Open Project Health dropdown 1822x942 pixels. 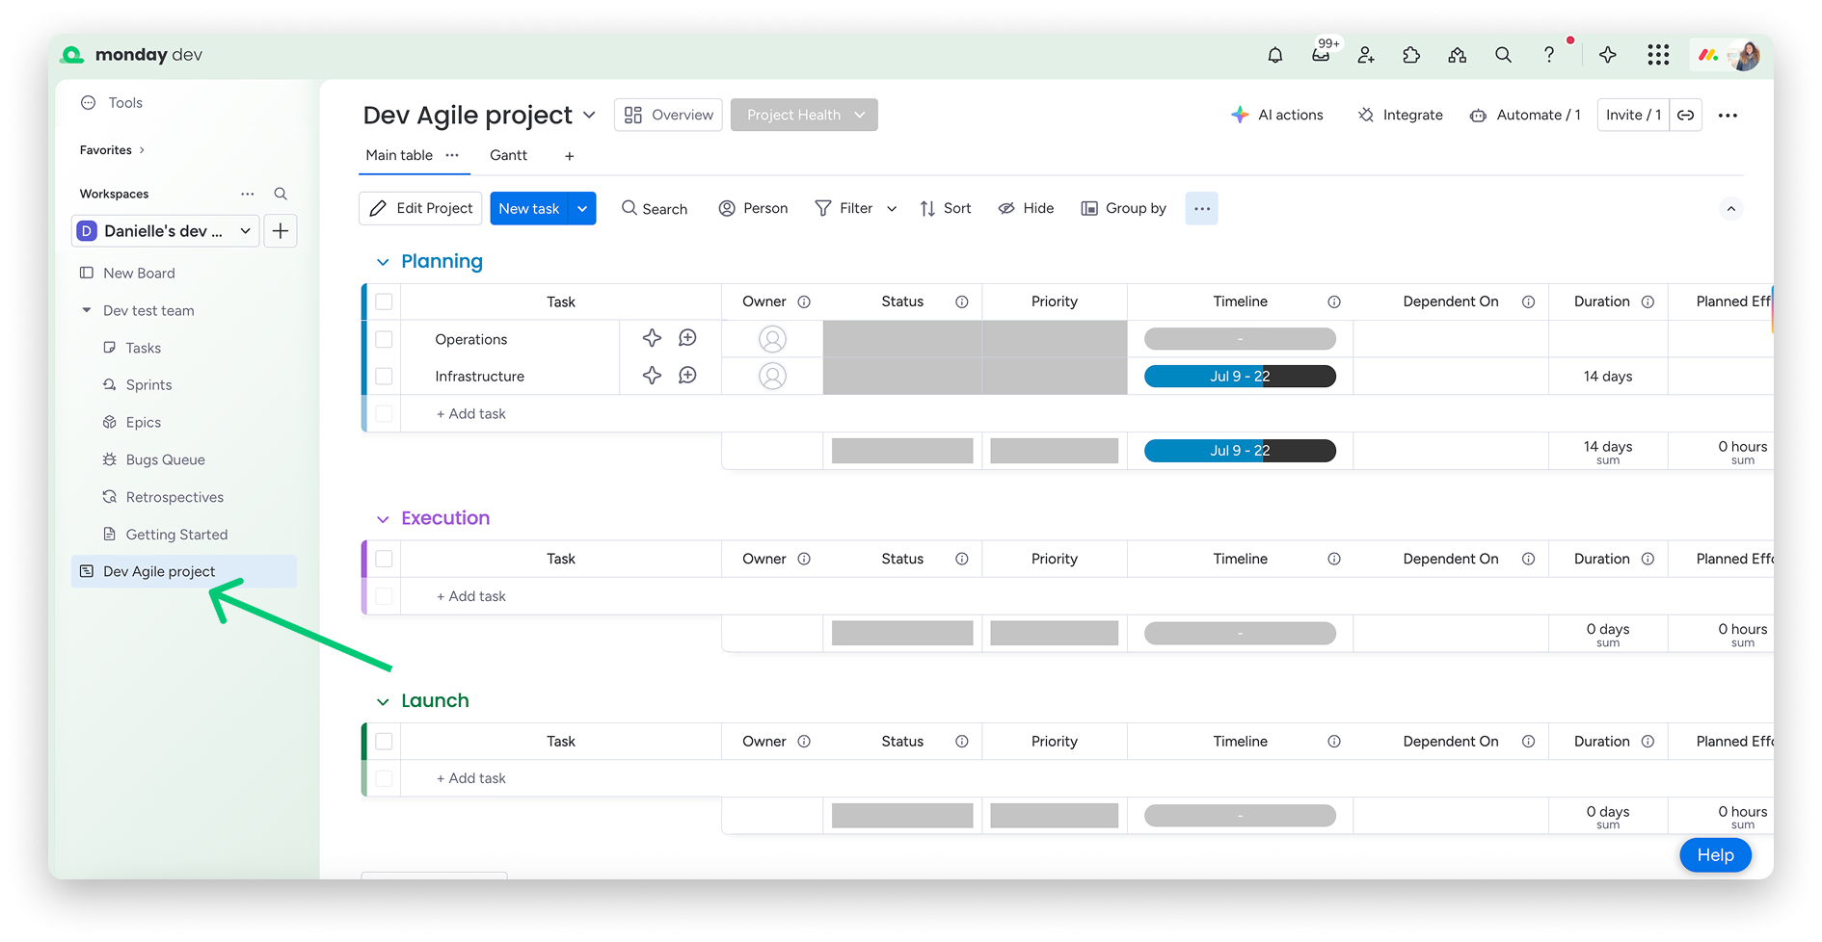point(804,115)
